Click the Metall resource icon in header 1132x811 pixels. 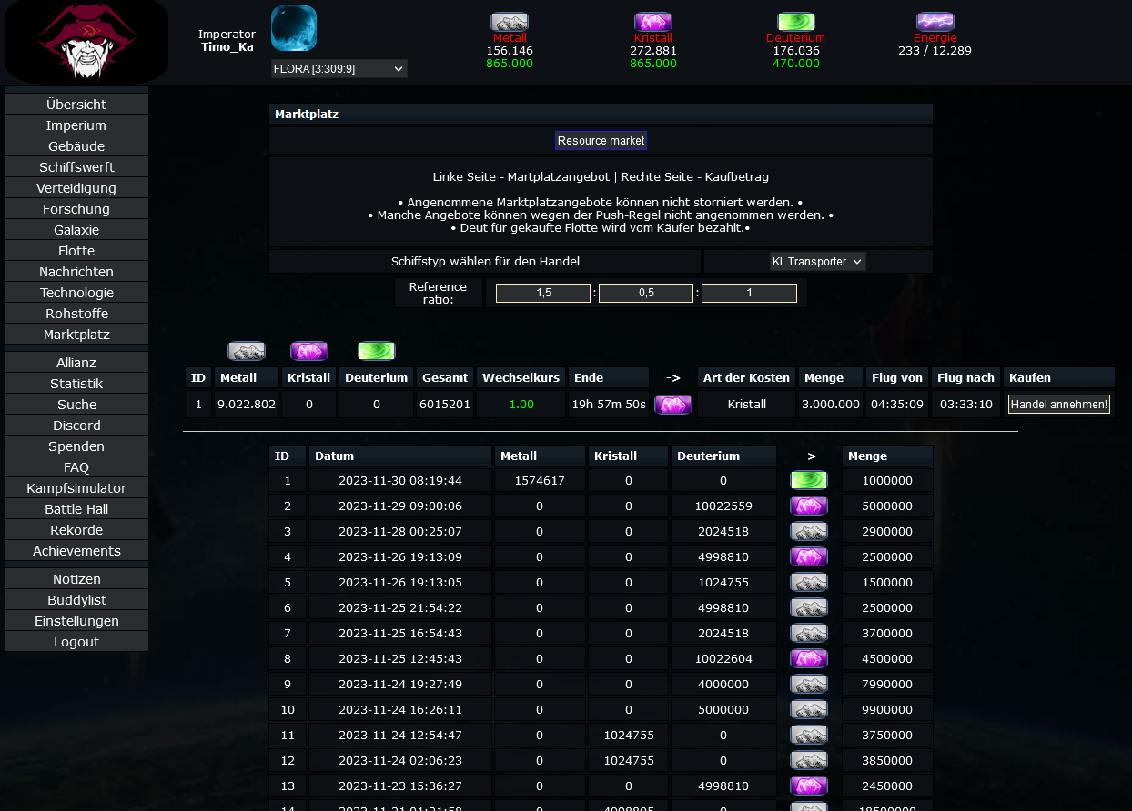[509, 22]
